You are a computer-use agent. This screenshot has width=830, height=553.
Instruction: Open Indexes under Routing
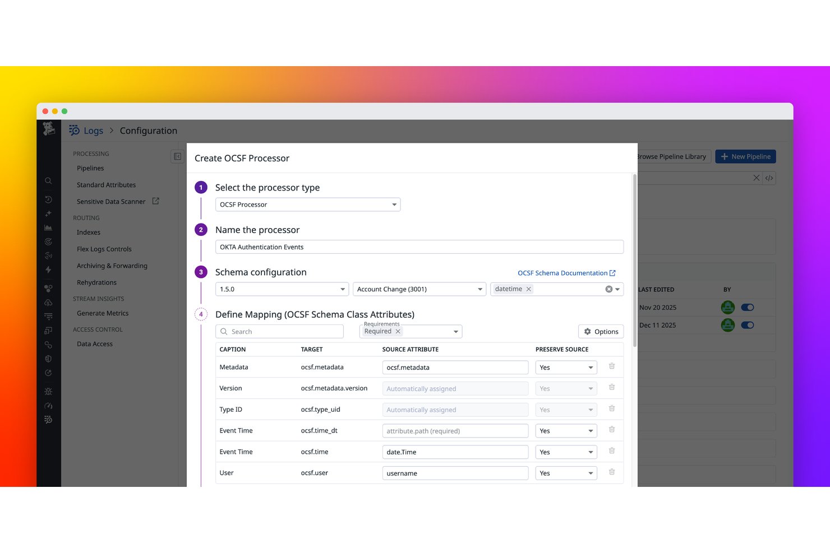(x=89, y=233)
